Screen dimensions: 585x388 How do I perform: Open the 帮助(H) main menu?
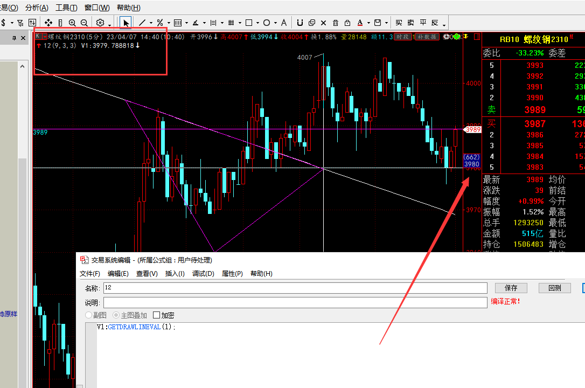129,8
